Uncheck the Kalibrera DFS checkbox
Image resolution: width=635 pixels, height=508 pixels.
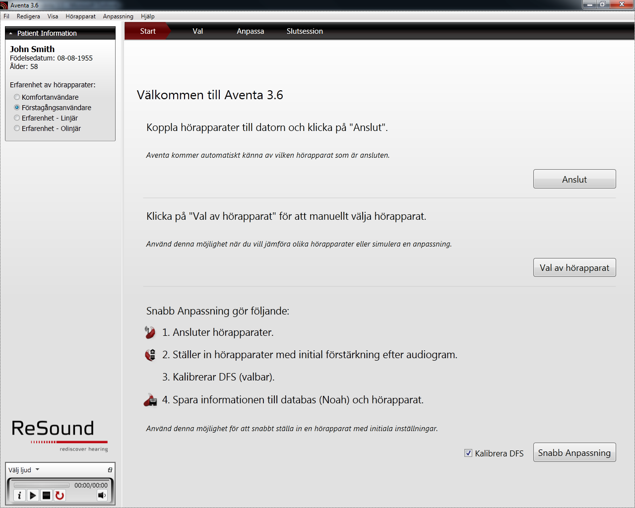(468, 453)
